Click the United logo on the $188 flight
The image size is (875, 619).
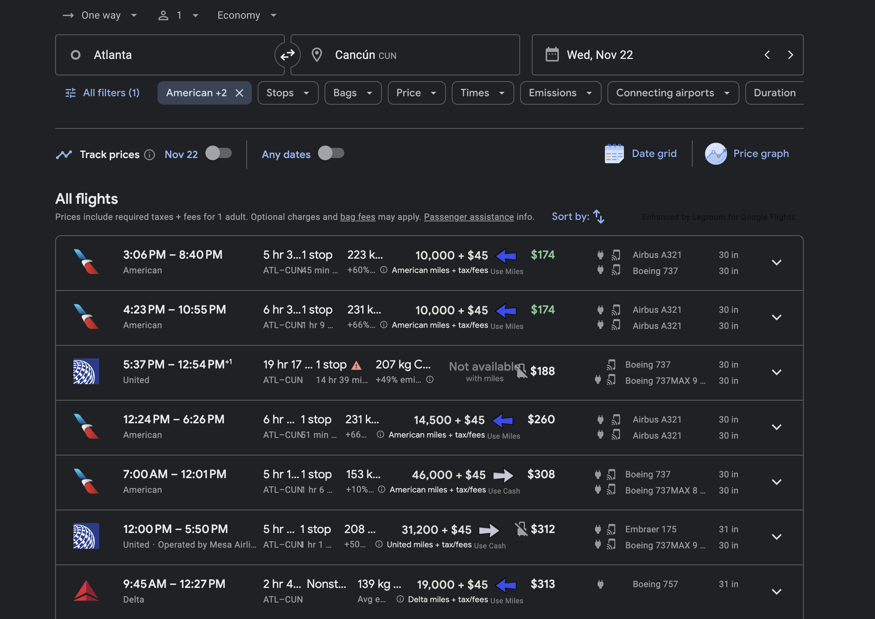86,371
